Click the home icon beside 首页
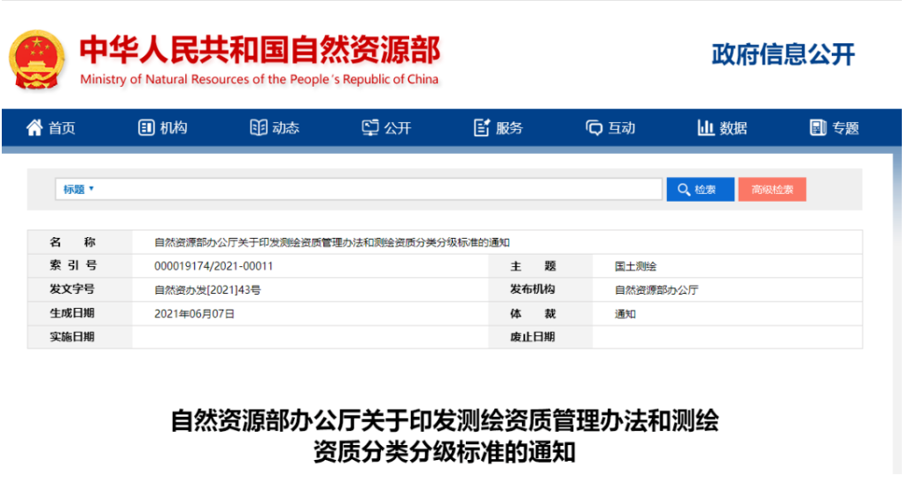 pyautogui.click(x=35, y=128)
